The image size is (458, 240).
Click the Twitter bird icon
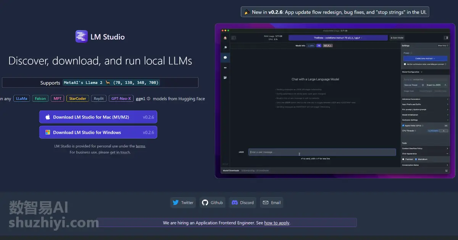tap(176, 203)
